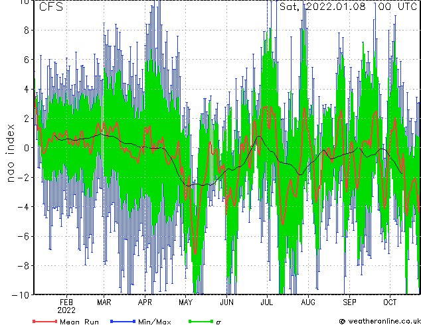
Task: Click the AUG month axis label
Action: click(x=308, y=302)
